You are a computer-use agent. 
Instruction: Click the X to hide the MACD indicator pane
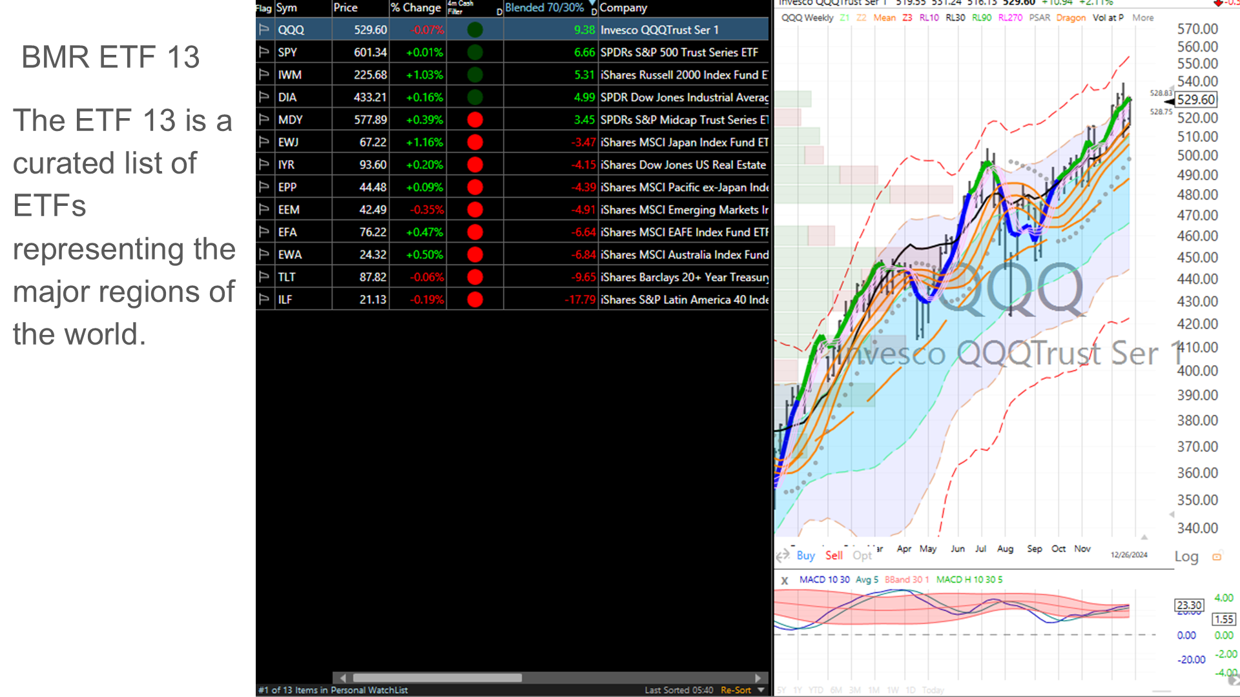783,580
